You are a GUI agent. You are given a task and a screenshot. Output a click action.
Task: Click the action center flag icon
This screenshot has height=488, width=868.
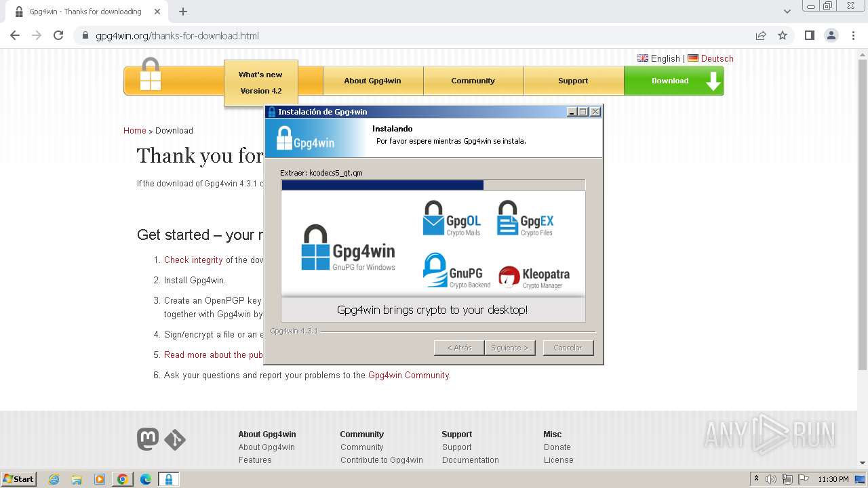[804, 479]
